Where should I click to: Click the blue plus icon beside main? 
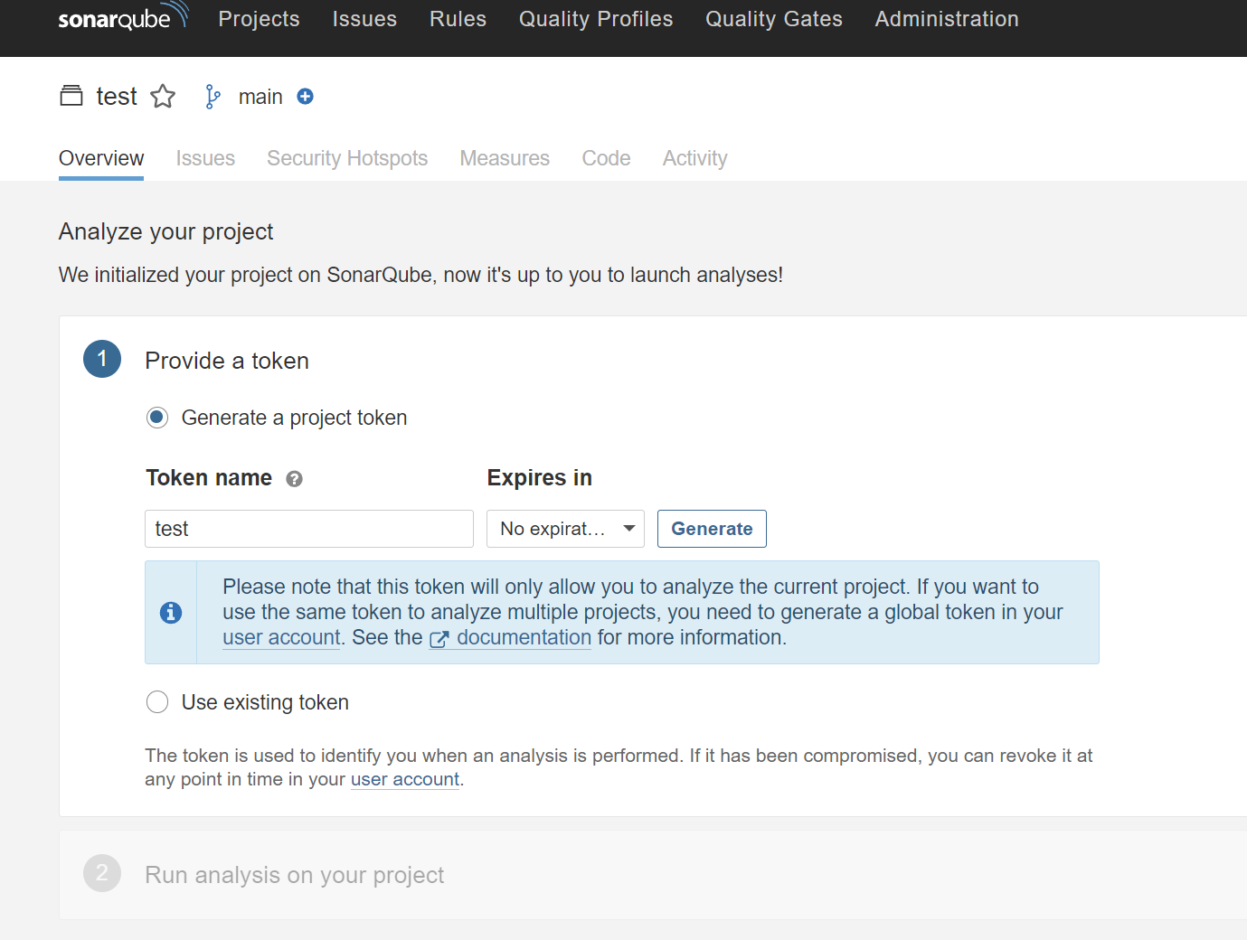306,97
